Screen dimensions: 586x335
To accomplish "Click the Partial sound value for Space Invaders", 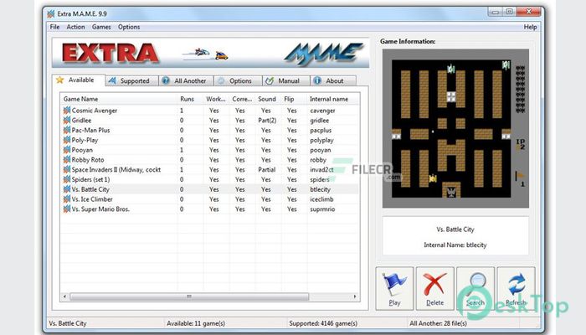I will (x=267, y=169).
